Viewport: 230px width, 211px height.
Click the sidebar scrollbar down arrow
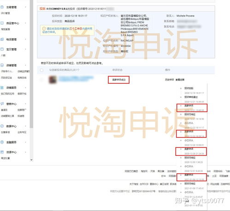tap(31, 160)
